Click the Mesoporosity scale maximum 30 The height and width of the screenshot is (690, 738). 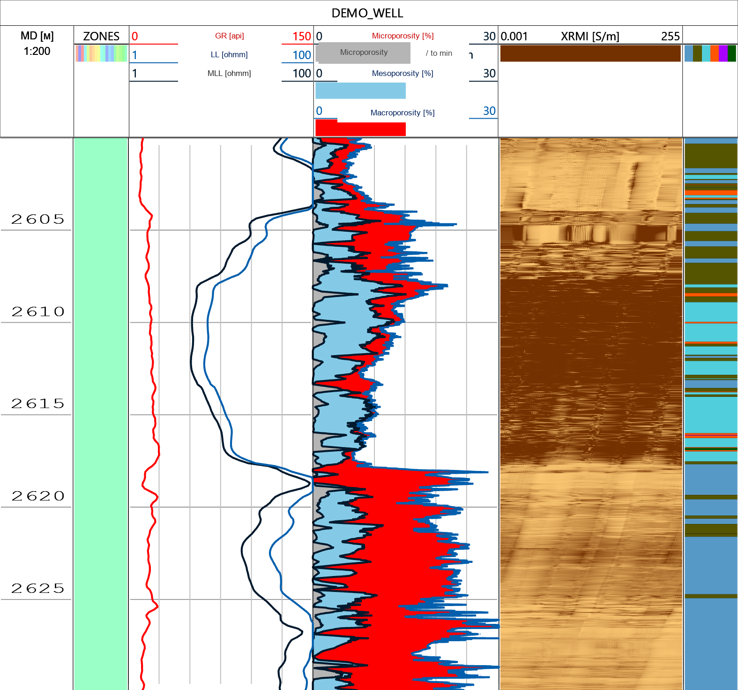489,73
